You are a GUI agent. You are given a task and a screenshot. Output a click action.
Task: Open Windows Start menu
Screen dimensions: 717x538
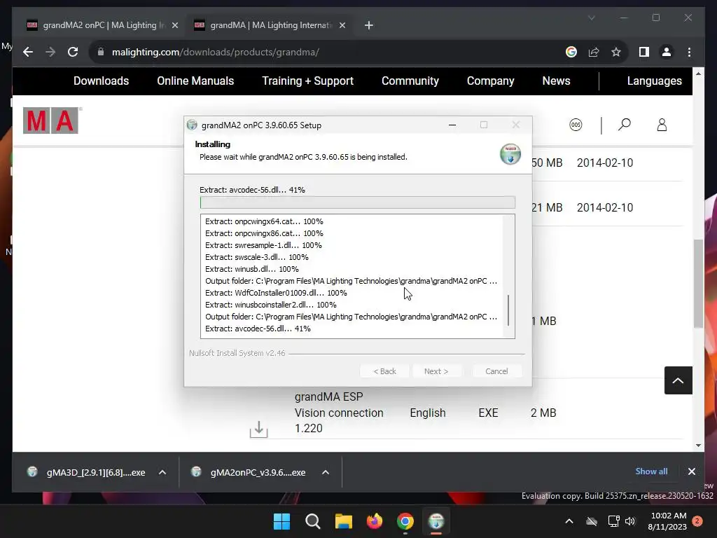click(x=281, y=521)
